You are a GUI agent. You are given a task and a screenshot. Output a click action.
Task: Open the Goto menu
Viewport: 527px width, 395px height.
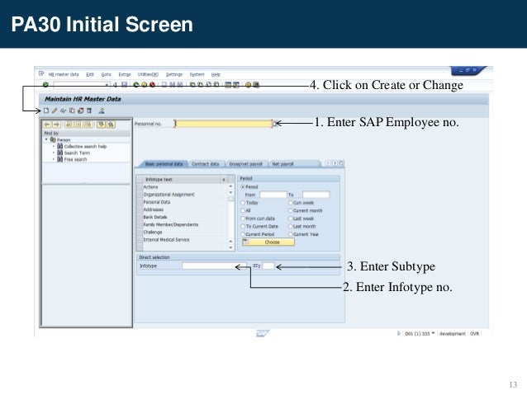pos(106,74)
